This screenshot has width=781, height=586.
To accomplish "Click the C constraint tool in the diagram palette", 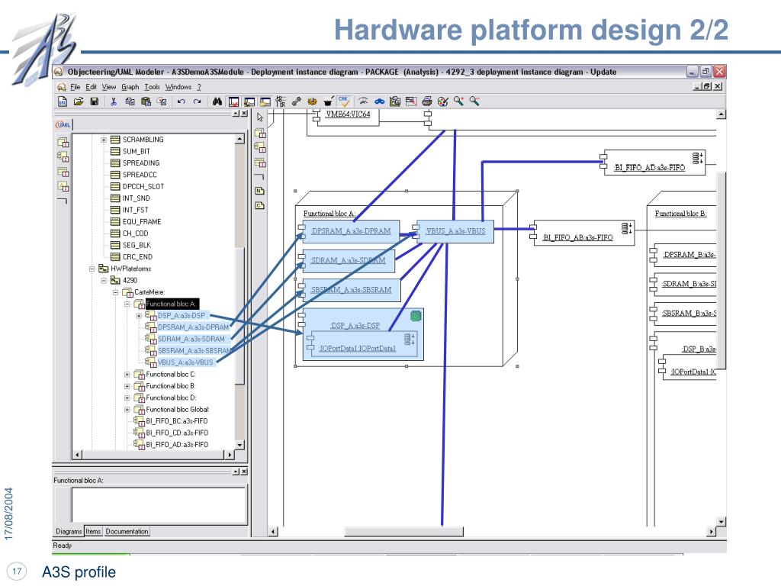I will (259, 205).
